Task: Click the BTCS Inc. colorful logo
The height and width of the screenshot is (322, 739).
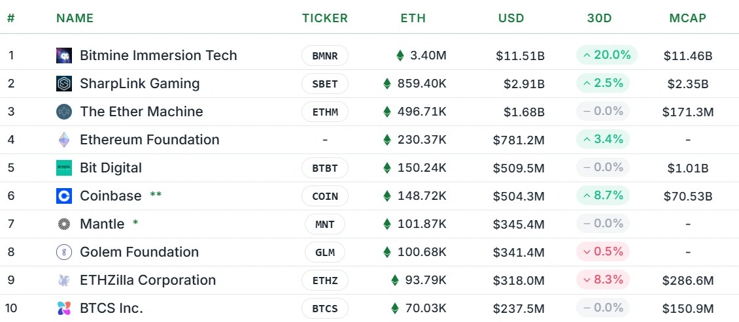Action: pos(64,308)
